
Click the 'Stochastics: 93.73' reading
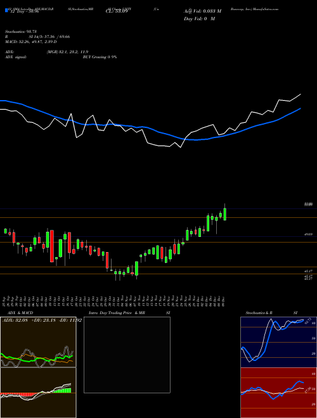point(20,32)
